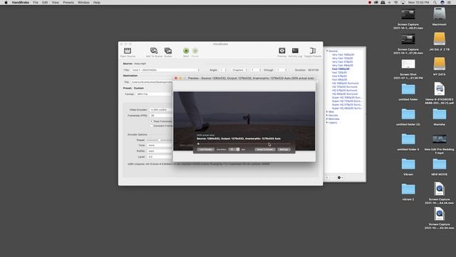This screenshot has height=257, width=456.
Task: Select the HQ 1080p30 Surround preset
Action: pyautogui.click(x=345, y=84)
